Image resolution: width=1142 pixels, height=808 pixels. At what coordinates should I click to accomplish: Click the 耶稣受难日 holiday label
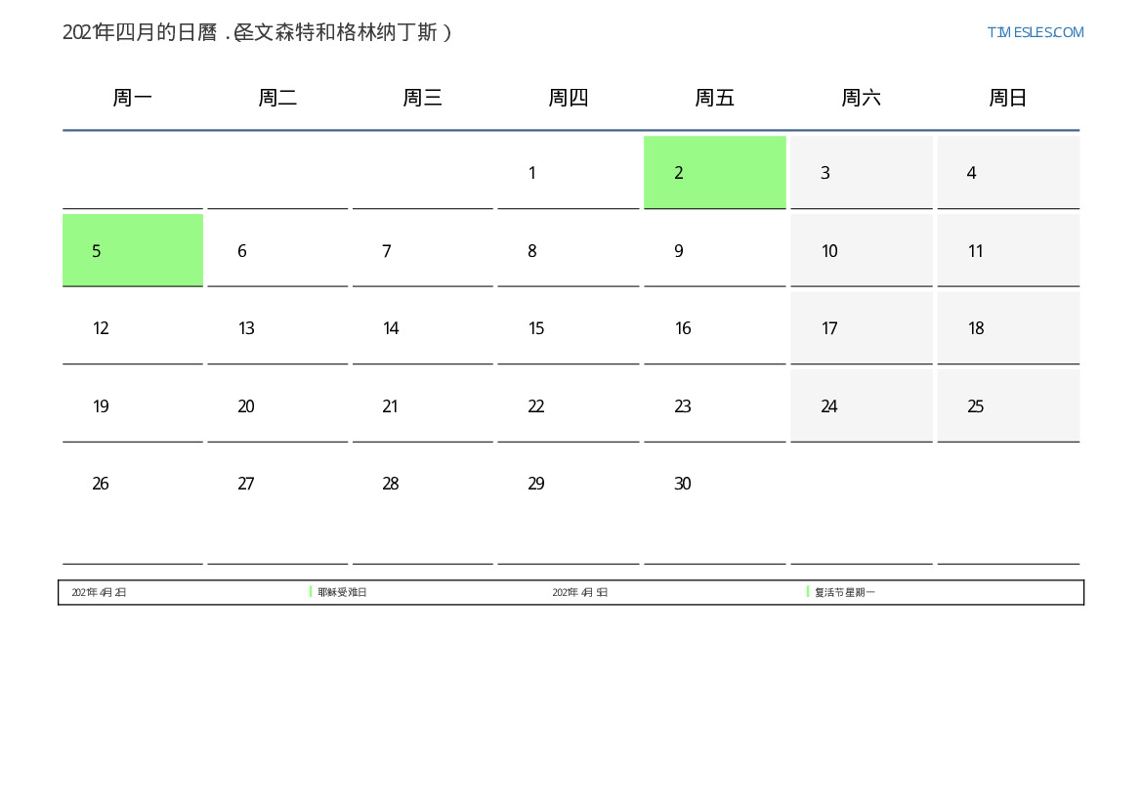pyautogui.click(x=342, y=592)
